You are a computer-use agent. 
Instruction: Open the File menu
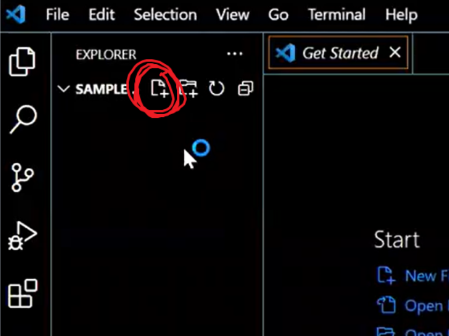tap(57, 14)
